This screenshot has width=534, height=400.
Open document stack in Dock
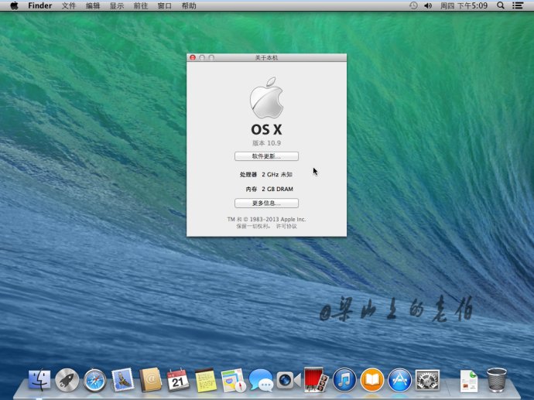pyautogui.click(x=469, y=381)
